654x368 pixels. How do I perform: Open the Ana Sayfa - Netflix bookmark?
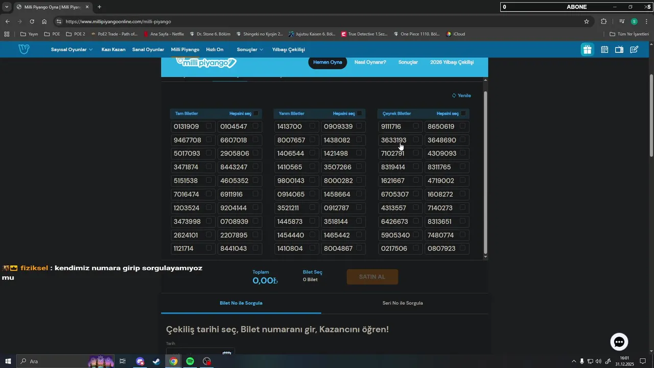tap(163, 34)
